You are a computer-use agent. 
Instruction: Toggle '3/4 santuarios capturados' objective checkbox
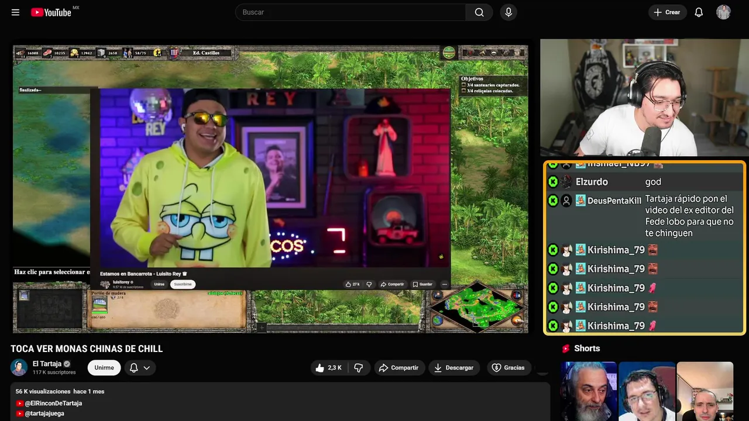point(463,85)
